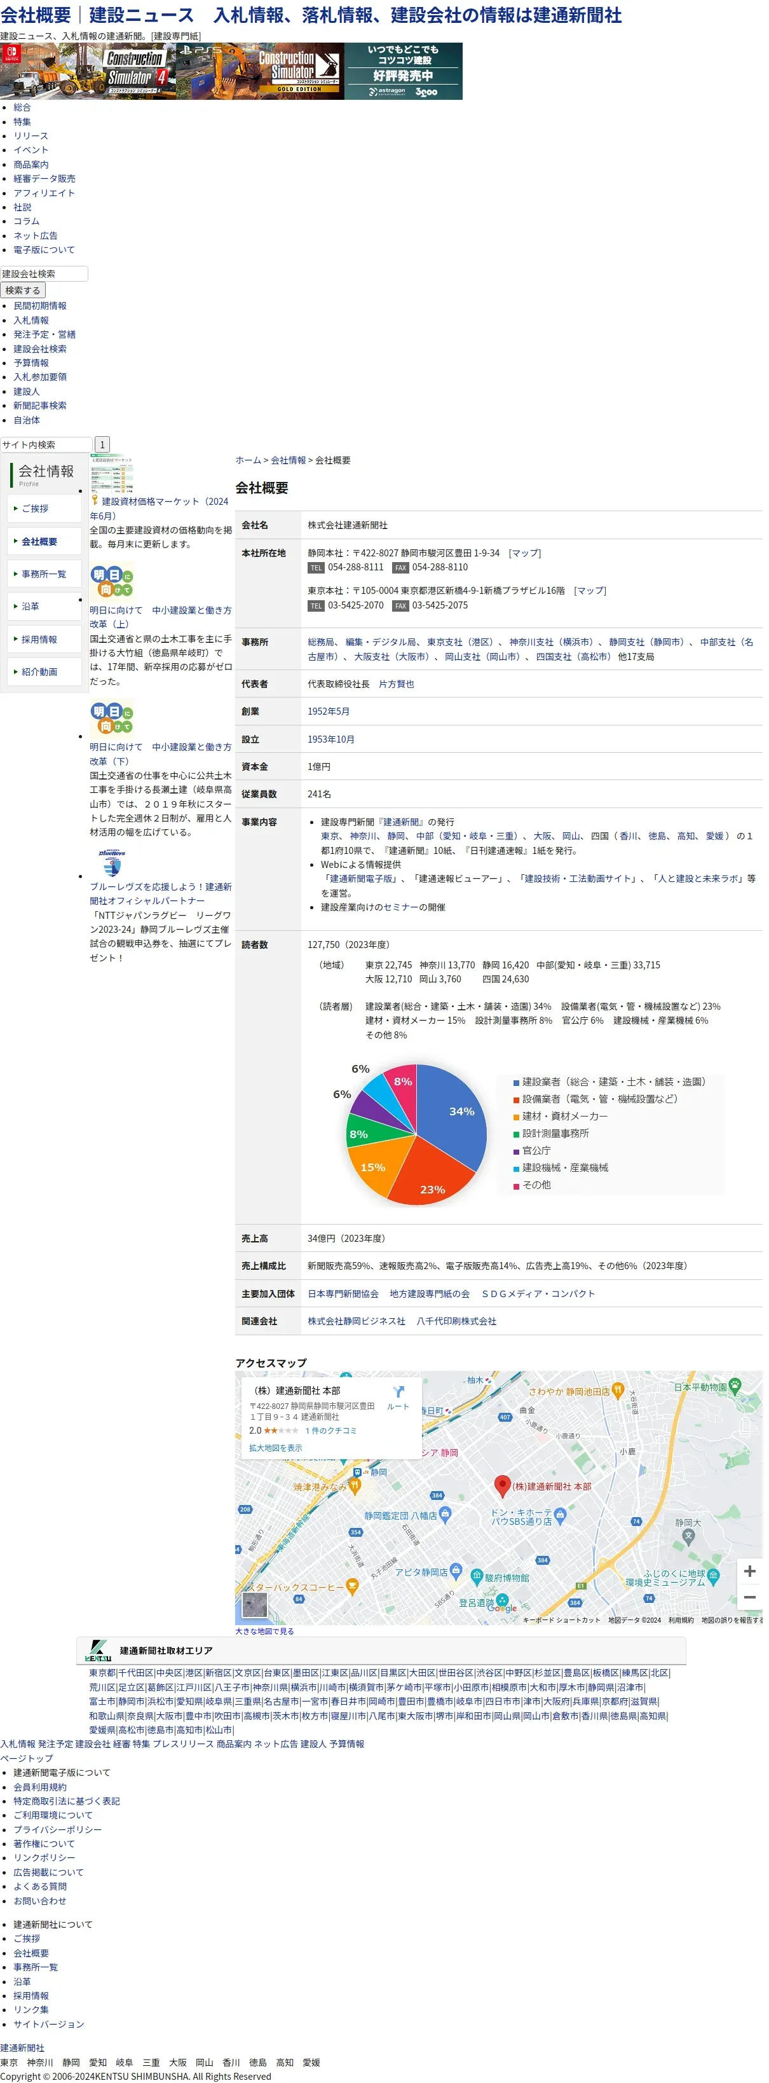
Task: Click the site search submit button labeled 1
Action: (102, 444)
